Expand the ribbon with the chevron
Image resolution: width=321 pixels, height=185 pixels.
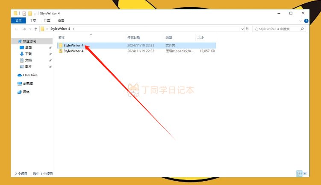click(300, 21)
